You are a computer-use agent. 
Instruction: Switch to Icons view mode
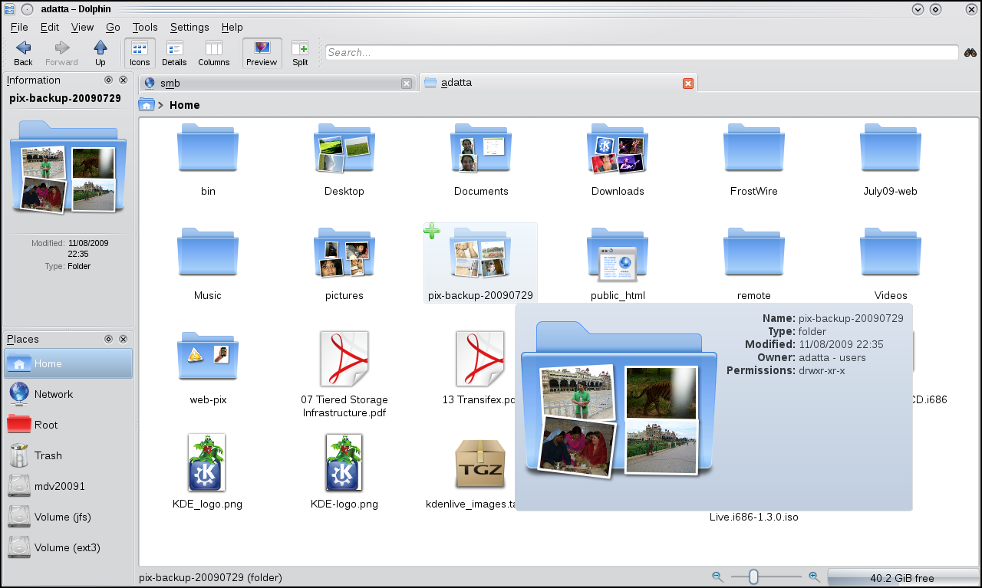(x=140, y=53)
